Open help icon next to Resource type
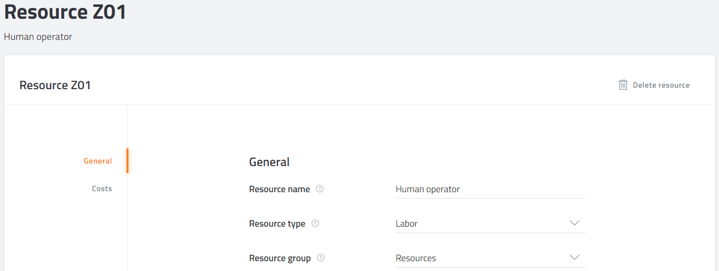719x271 pixels. point(315,223)
